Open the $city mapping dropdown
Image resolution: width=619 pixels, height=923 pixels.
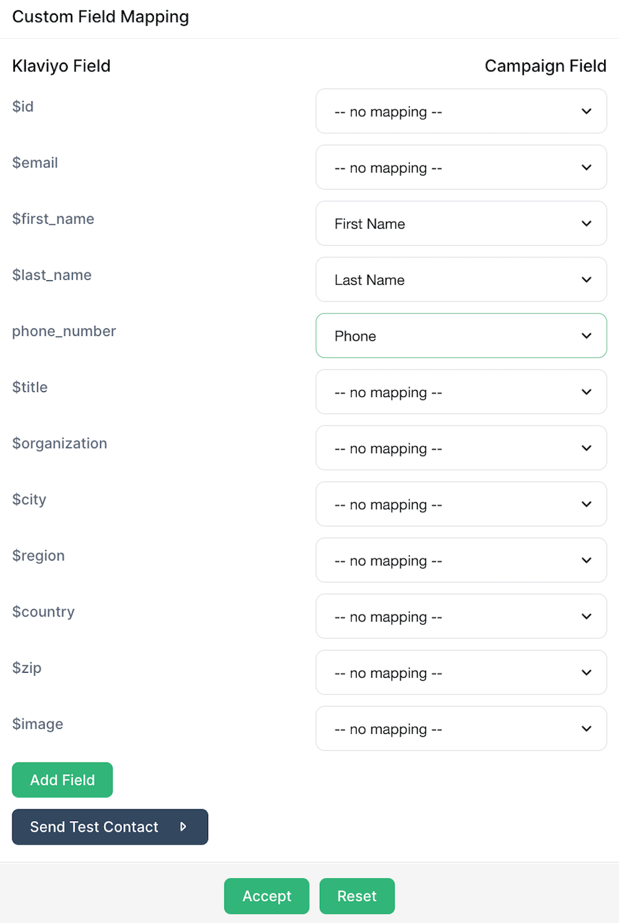(461, 504)
